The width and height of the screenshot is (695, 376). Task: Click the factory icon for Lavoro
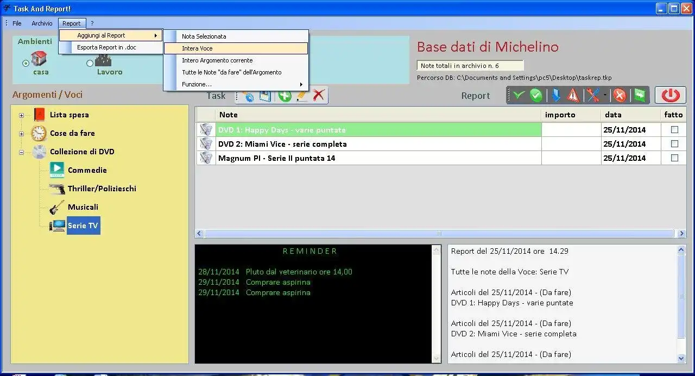tap(103, 60)
